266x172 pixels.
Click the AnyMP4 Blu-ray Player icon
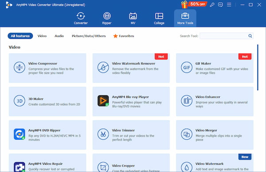pos(103,101)
